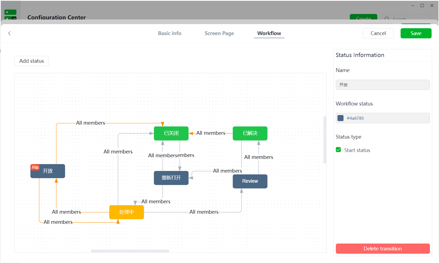Click the red Delete transition button
Screen dimensions: 439x263
[383, 248]
